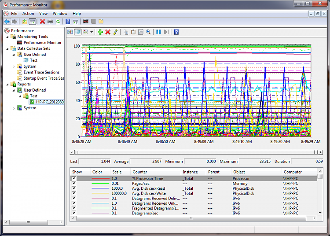This screenshot has width=330, height=236.
Task: Uncheck Show for Avg. Disk sec/Write
Action: (x=74, y=193)
